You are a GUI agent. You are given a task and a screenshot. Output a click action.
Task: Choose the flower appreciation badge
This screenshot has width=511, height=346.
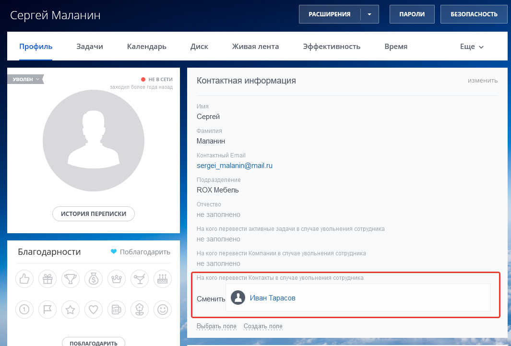(x=140, y=310)
